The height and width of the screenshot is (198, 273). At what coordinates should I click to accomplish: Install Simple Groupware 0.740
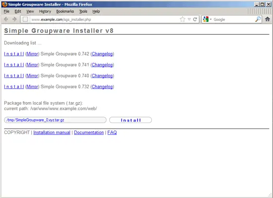point(14,76)
